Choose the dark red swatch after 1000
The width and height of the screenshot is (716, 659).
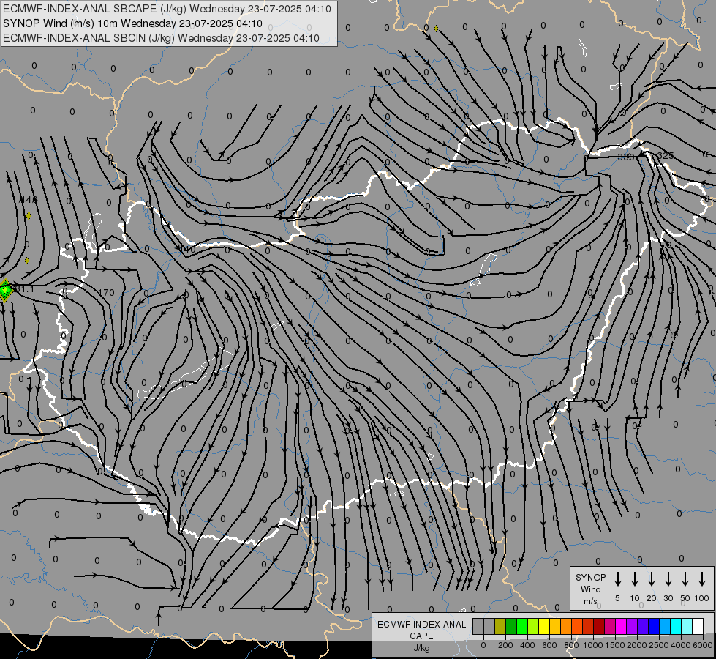point(599,626)
